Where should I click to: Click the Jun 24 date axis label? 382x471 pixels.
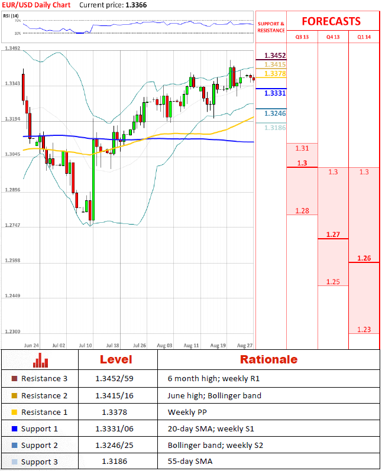[x=31, y=346]
